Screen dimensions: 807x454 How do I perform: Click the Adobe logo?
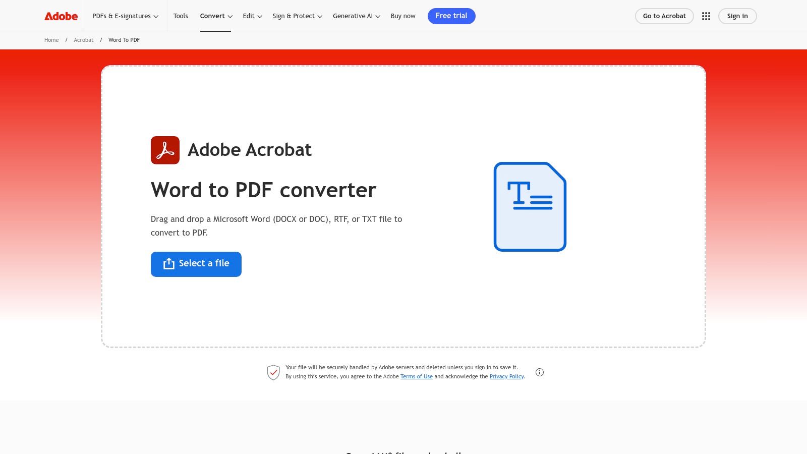pyautogui.click(x=61, y=16)
